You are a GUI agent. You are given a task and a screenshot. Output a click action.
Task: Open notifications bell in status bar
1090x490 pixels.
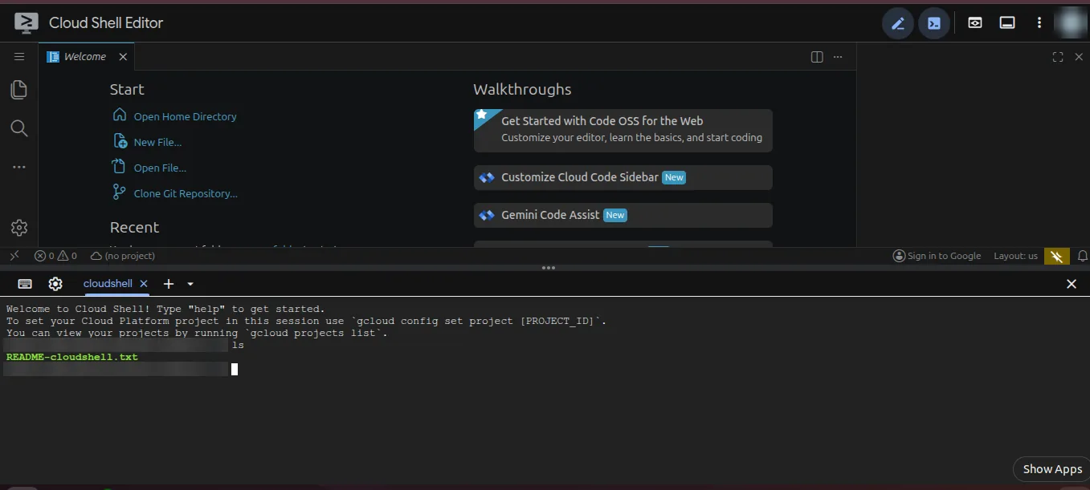pyautogui.click(x=1083, y=256)
